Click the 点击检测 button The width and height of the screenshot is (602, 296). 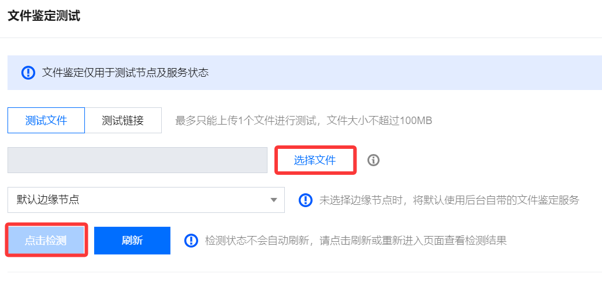[x=46, y=241]
